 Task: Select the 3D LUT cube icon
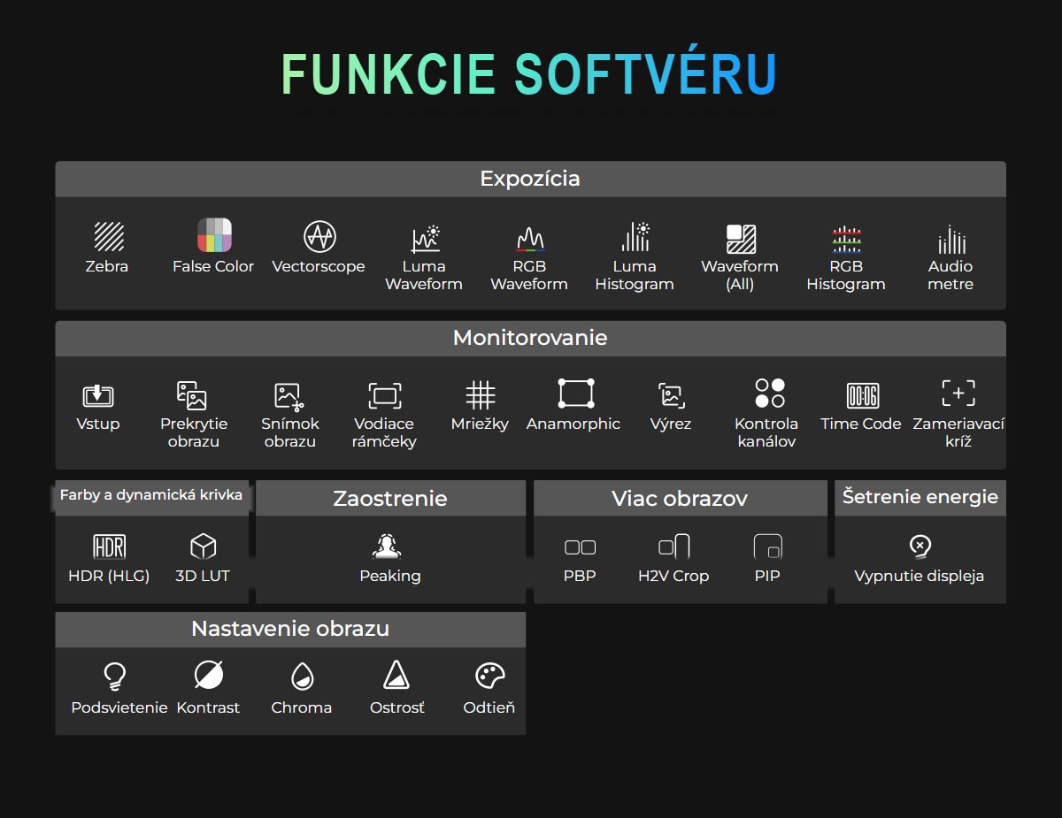(204, 547)
